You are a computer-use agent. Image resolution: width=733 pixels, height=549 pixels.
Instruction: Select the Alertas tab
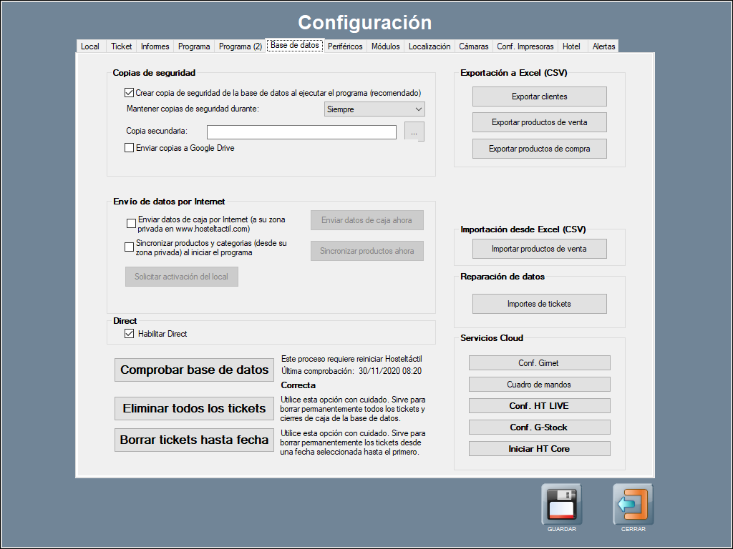point(603,46)
